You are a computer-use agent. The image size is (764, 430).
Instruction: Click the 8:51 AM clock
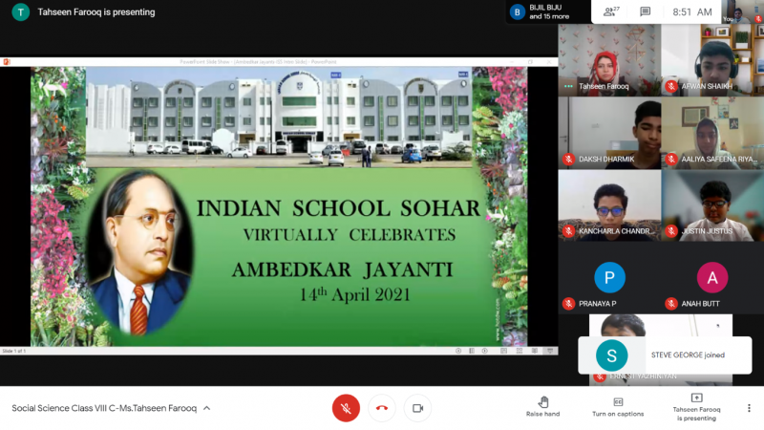coord(691,12)
